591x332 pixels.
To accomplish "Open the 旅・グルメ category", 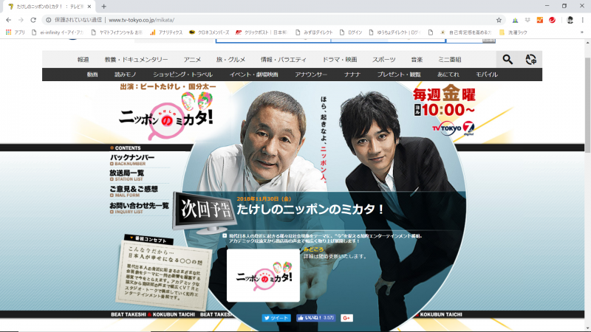I will 230,60.
